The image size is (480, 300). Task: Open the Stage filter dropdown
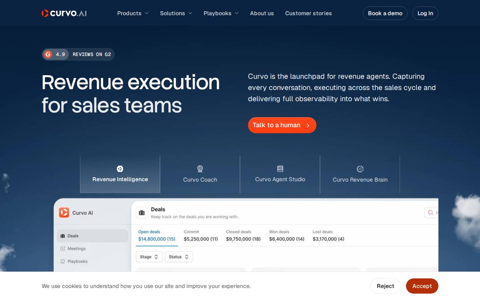tap(149, 257)
